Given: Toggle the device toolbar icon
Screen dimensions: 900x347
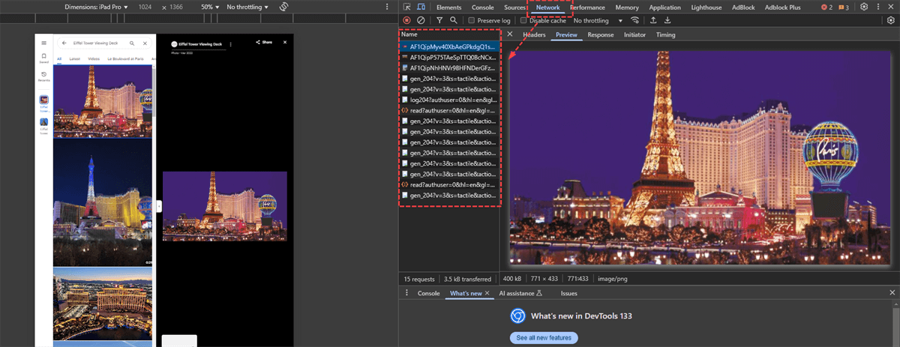Looking at the screenshot, I should tap(421, 7).
